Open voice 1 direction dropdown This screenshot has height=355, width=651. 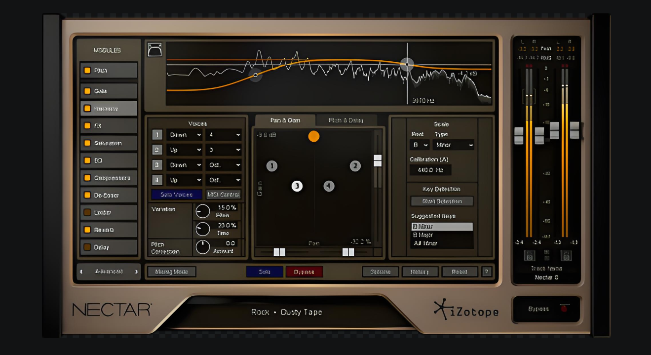click(184, 135)
